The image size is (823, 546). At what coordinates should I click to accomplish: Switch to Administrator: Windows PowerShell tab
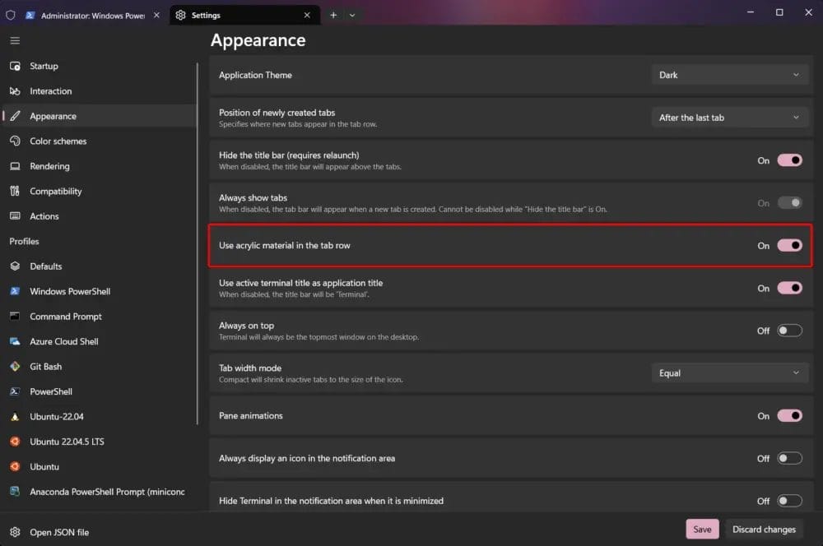[89, 15]
